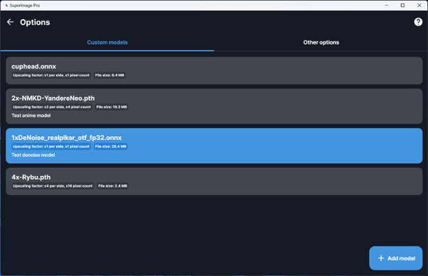Close the SuperImage Pro window

[419, 5]
